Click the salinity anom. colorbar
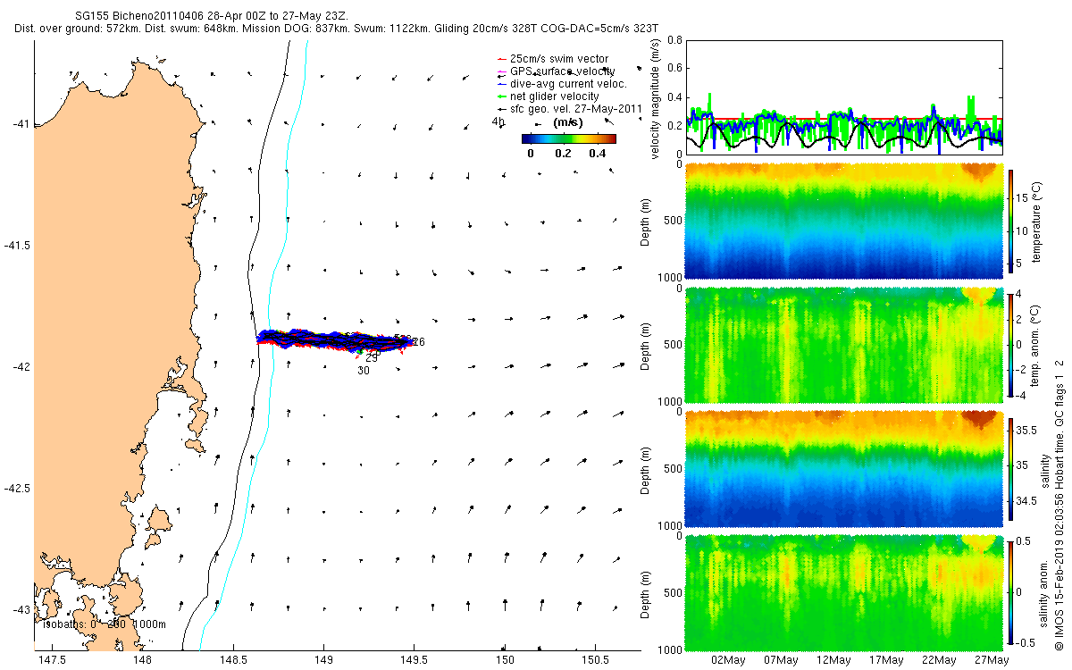This screenshot has height=670, width=1072. [1011, 590]
